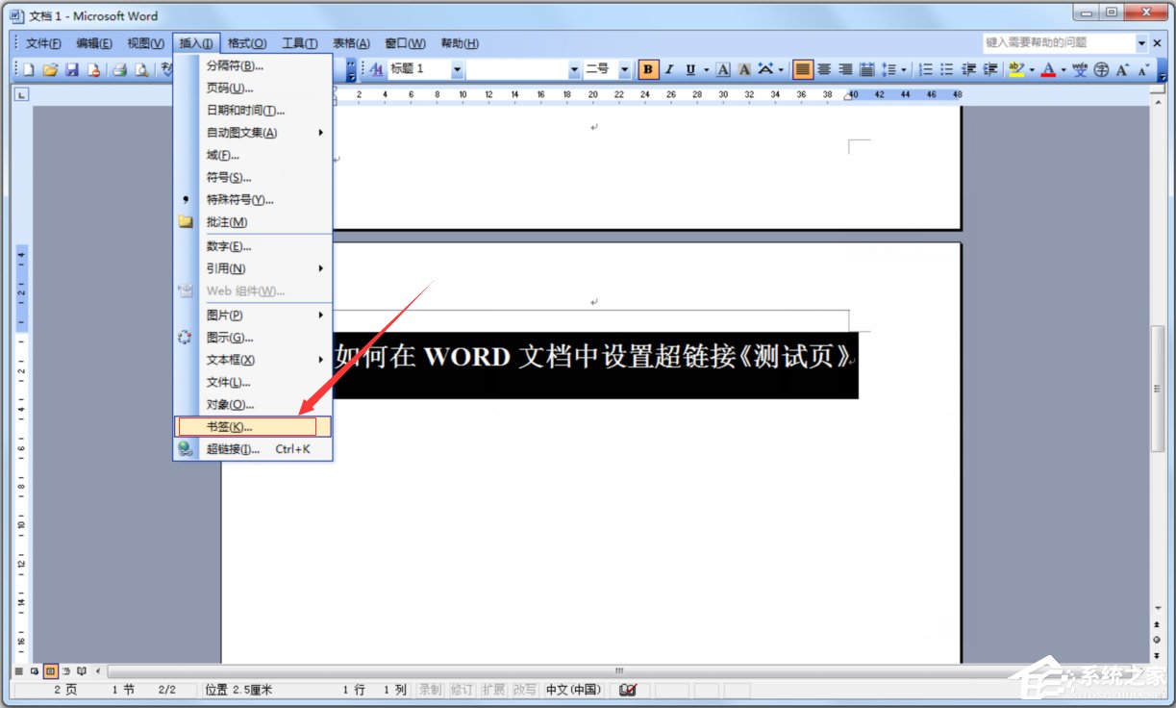The image size is (1176, 708).
Task: Toggle bold formatting on selected text
Action: [x=650, y=69]
